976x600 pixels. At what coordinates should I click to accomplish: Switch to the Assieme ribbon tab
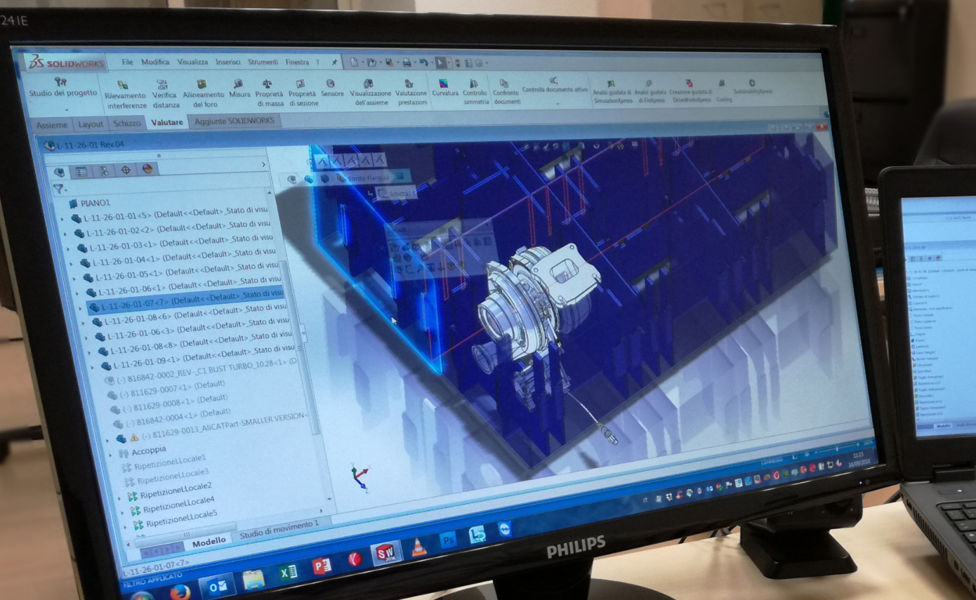pos(51,125)
